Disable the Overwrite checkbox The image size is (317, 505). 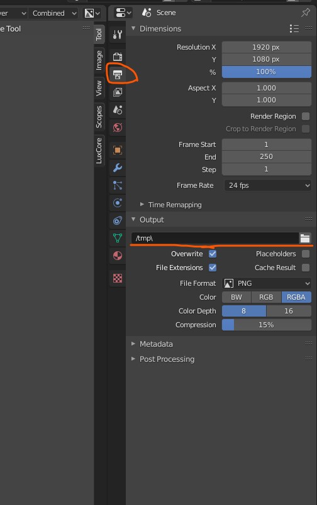[x=213, y=254]
